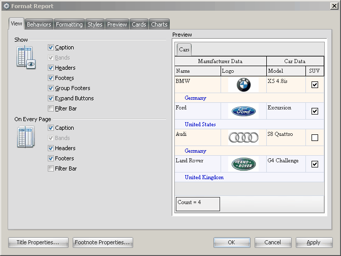
Task: Toggle the SUV checkbox for BMW row
Action: pyautogui.click(x=315, y=84)
